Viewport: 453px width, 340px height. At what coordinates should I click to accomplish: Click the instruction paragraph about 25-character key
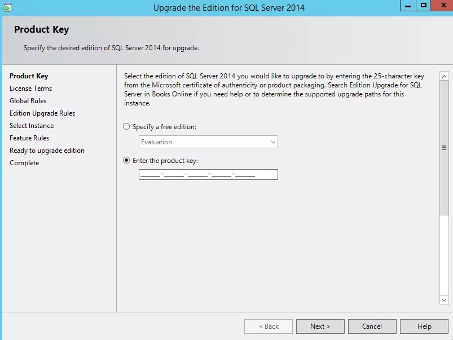pyautogui.click(x=274, y=90)
